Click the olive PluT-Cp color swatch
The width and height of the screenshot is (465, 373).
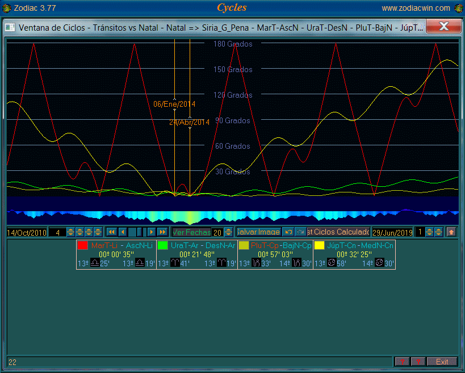click(244, 245)
